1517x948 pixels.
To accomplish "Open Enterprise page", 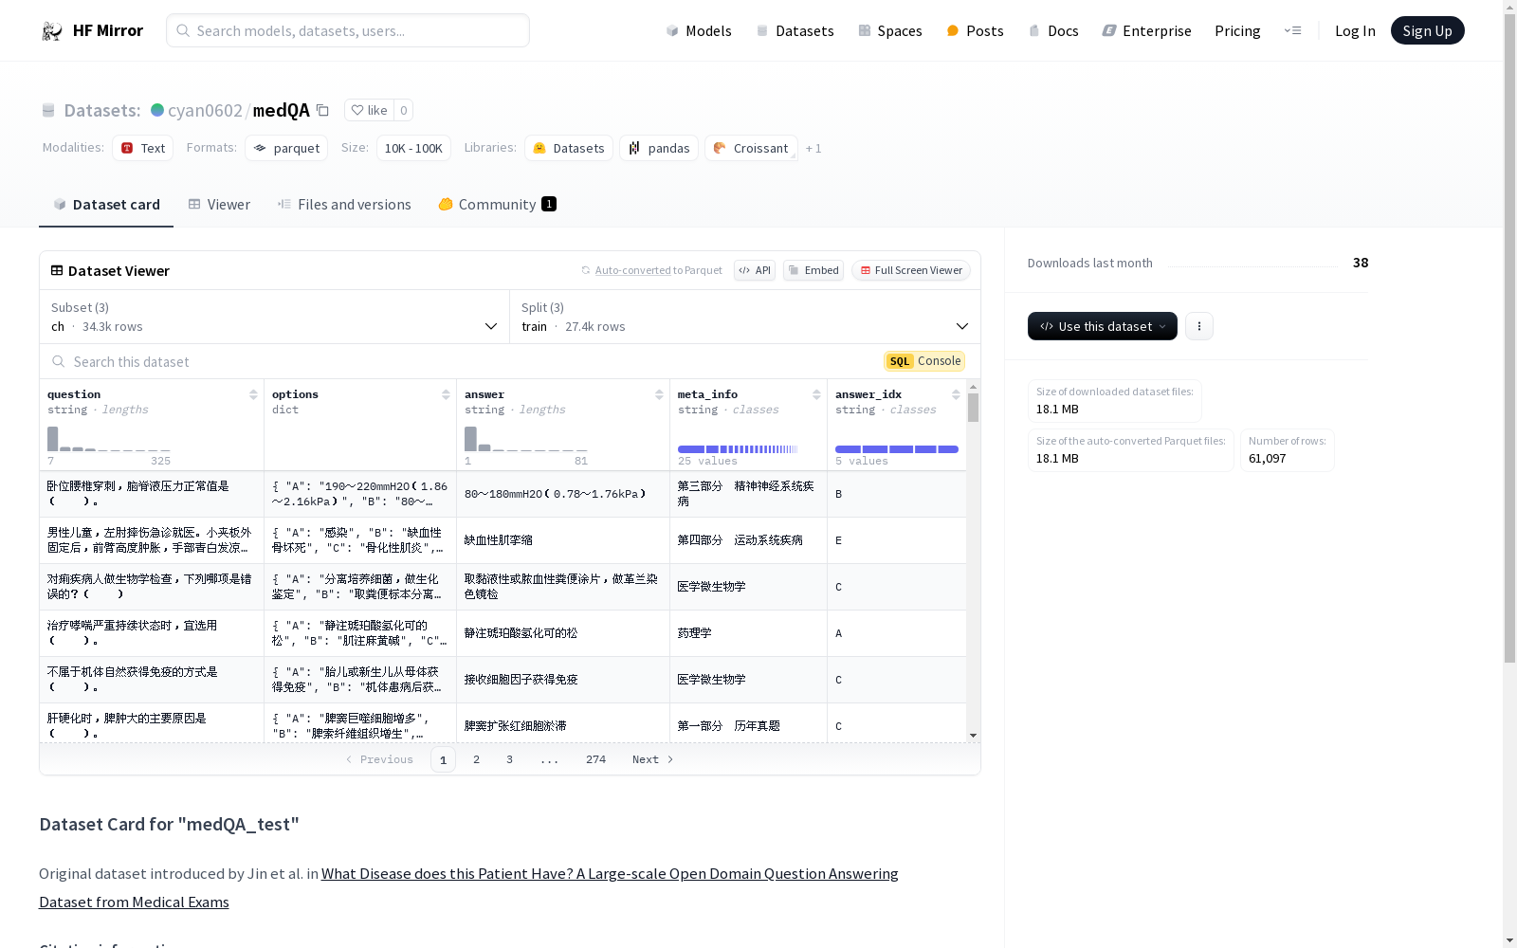I will 1146,30.
